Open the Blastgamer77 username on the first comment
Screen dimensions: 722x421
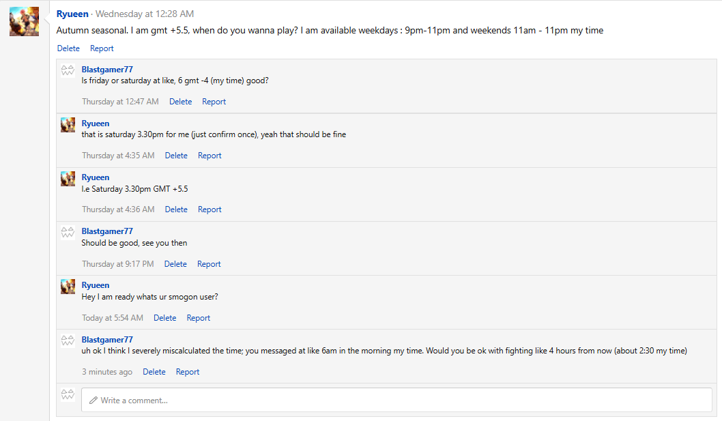pos(107,70)
